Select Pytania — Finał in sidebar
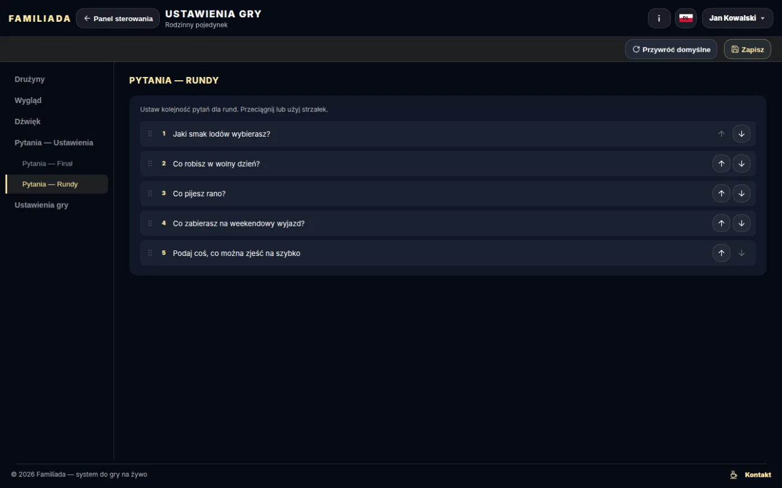The width and height of the screenshot is (782, 488). pos(47,163)
